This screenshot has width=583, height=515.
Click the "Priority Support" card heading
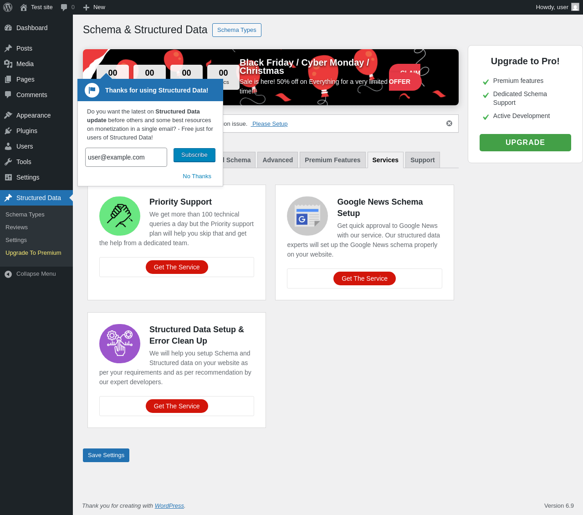coord(180,202)
